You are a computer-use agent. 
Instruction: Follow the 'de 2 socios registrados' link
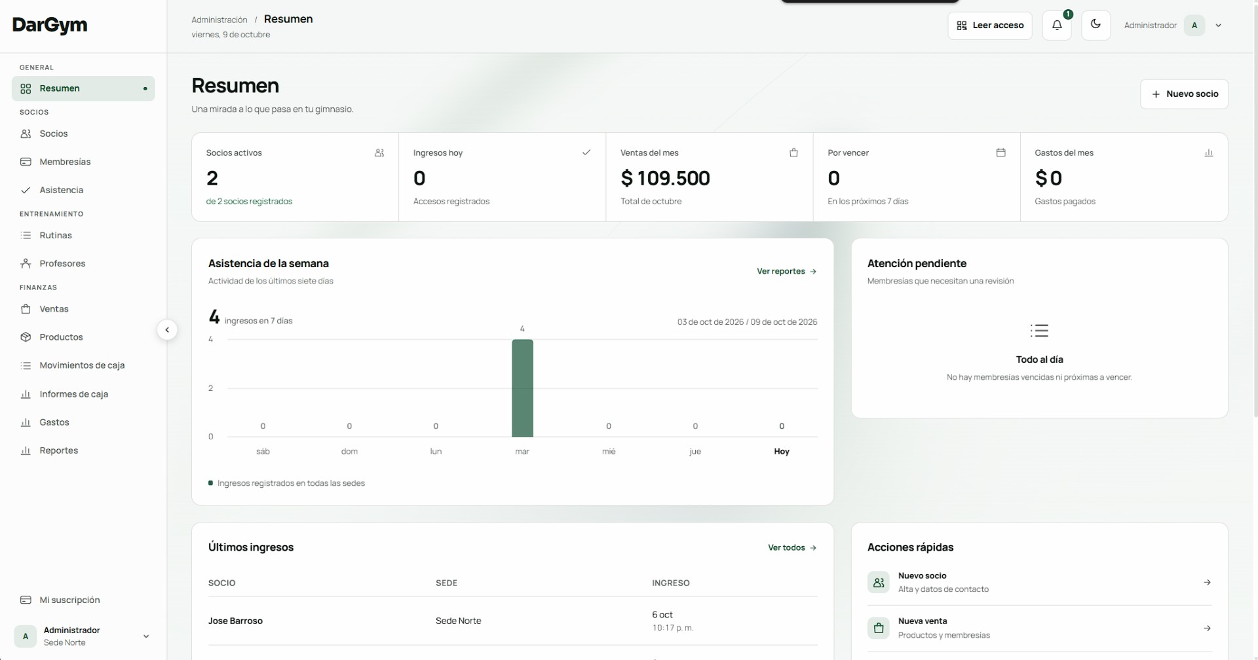click(x=249, y=202)
